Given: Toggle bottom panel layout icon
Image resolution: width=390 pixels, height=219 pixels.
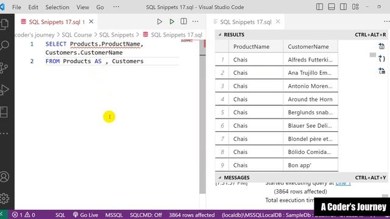Looking at the screenshot, I should point(331,7).
